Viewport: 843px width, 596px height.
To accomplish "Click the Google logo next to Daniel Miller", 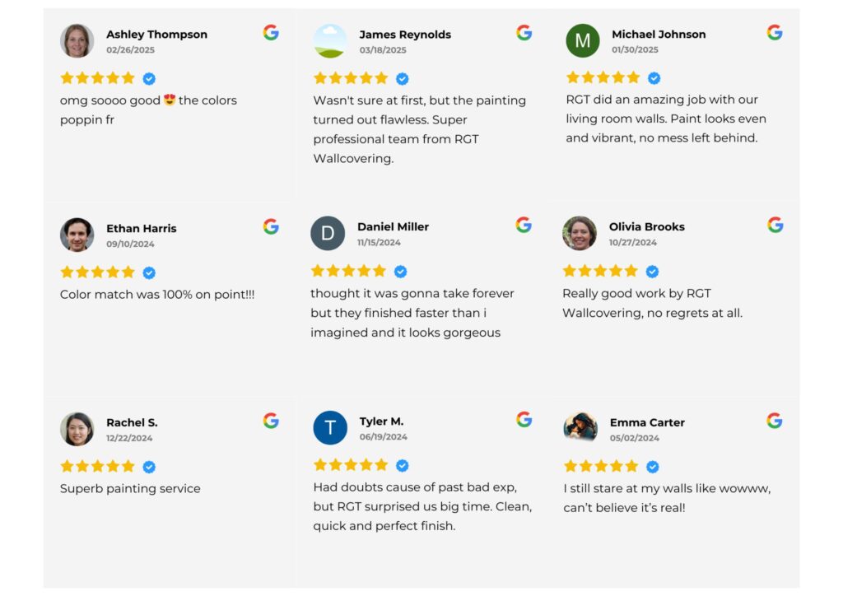I will pyautogui.click(x=524, y=225).
